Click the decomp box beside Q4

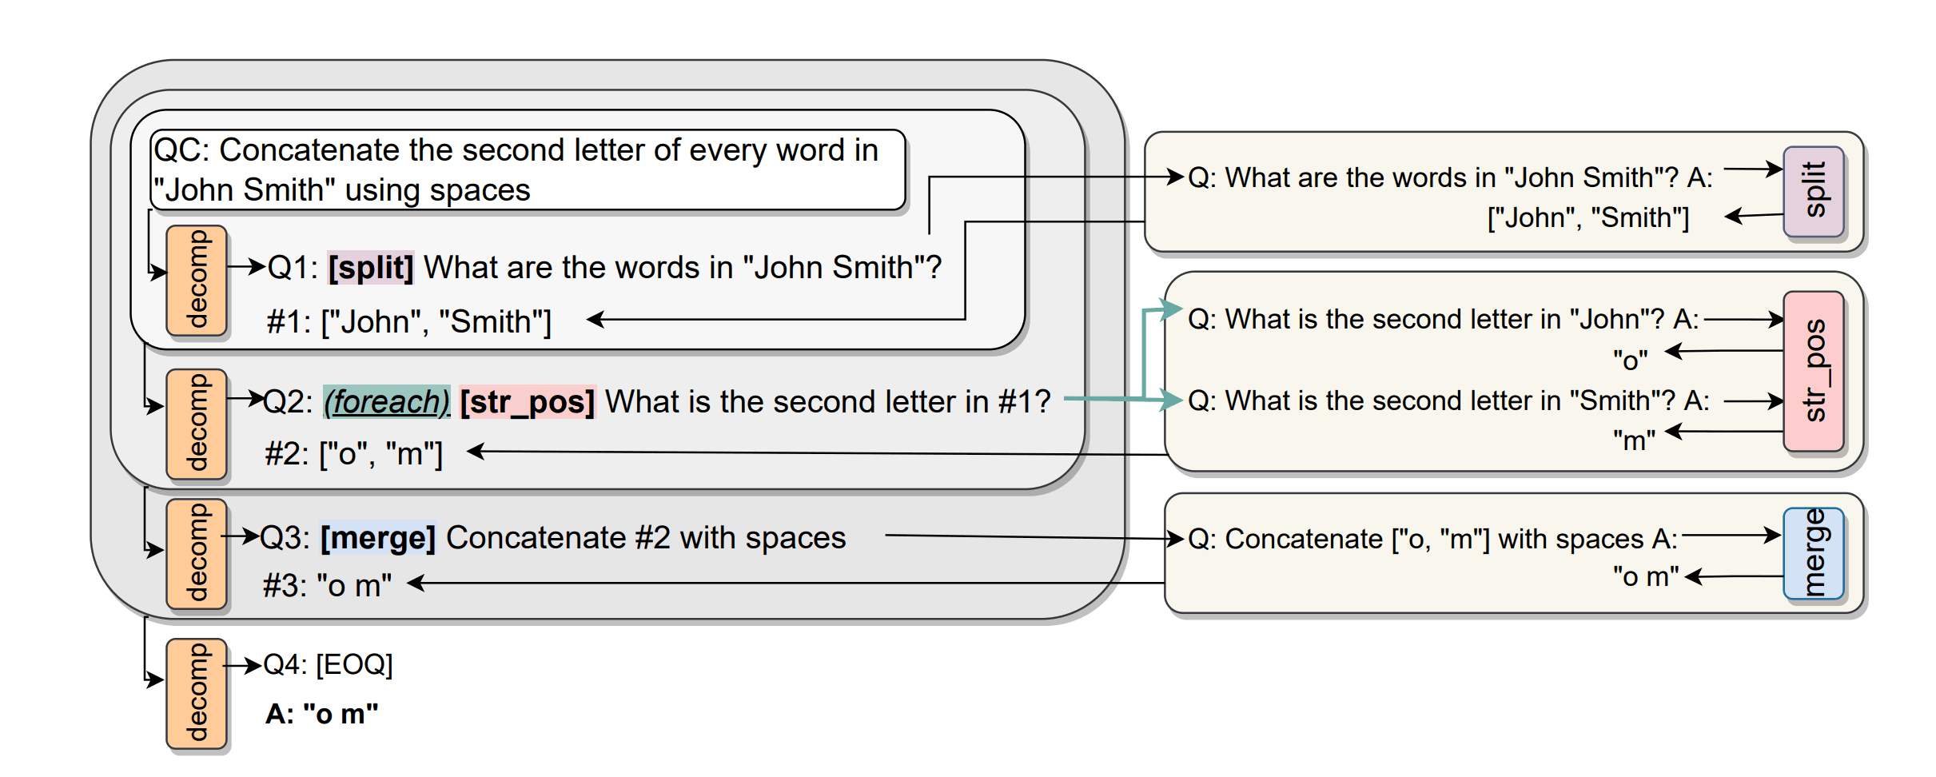pos(197,694)
